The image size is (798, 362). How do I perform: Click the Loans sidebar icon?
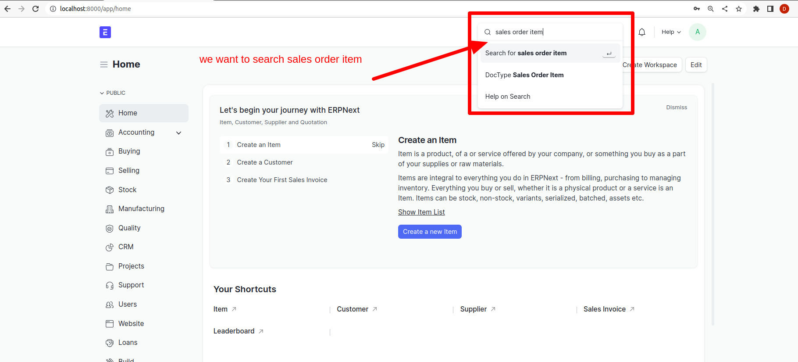pyautogui.click(x=110, y=343)
